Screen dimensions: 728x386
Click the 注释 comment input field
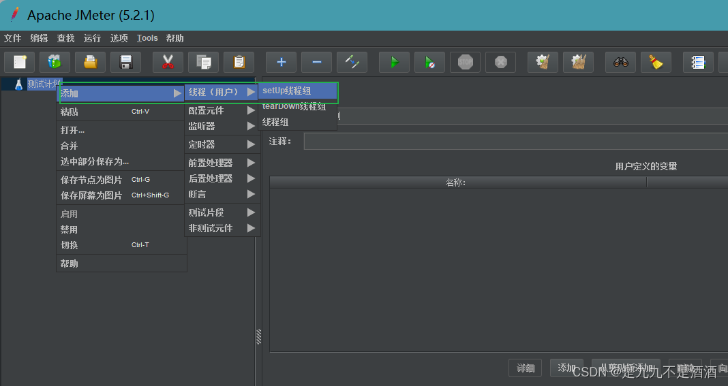click(515, 141)
